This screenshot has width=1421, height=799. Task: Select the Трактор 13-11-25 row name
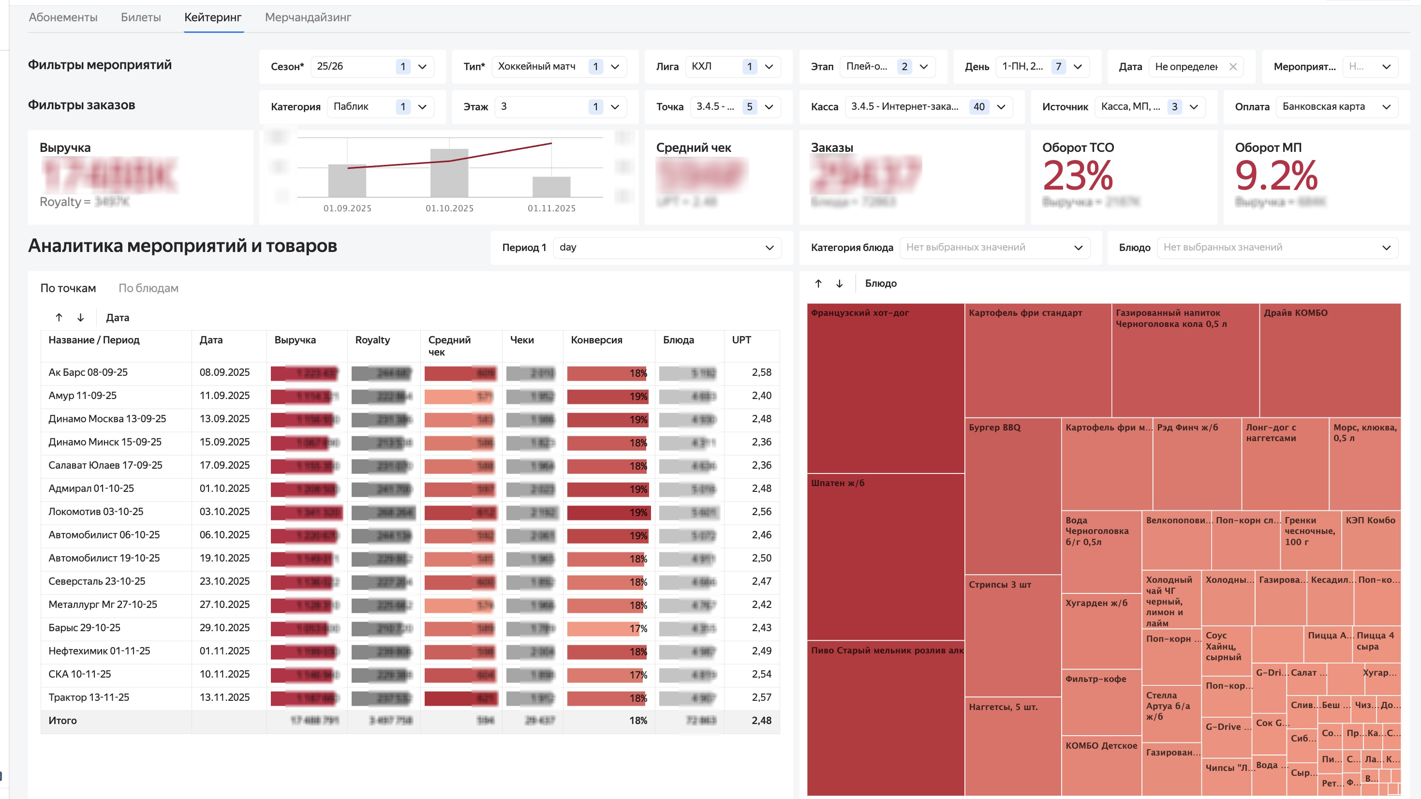point(89,697)
